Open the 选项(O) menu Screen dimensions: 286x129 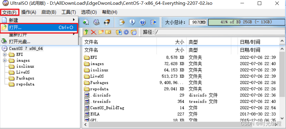(89, 12)
